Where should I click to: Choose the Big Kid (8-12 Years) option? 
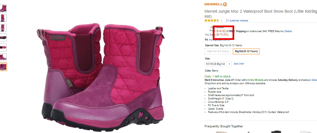[246, 51]
